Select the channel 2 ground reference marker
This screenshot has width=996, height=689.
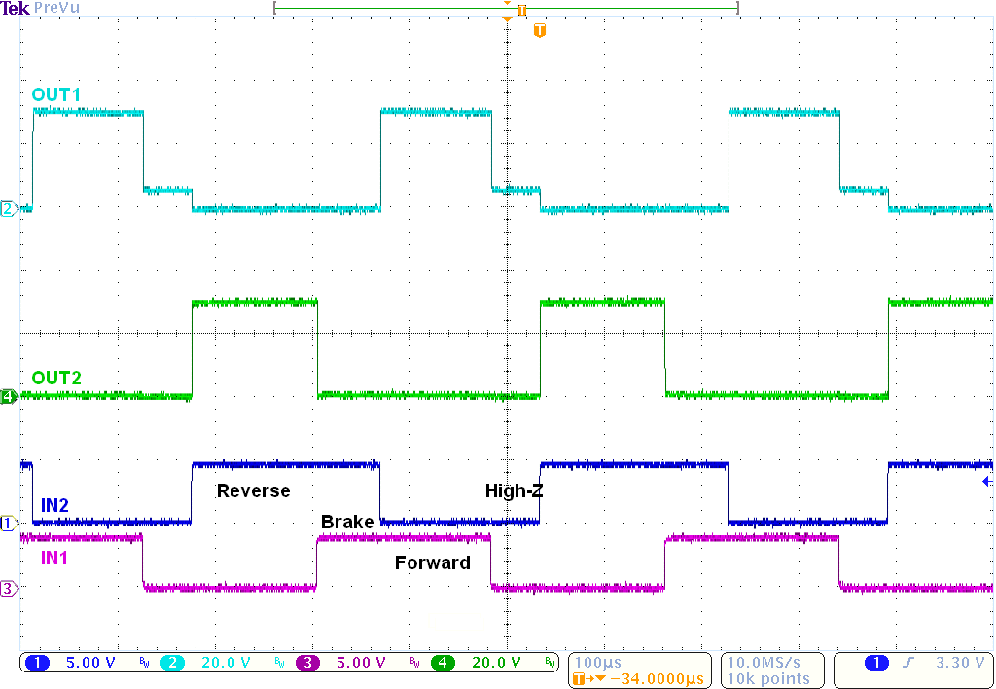click(x=8, y=206)
